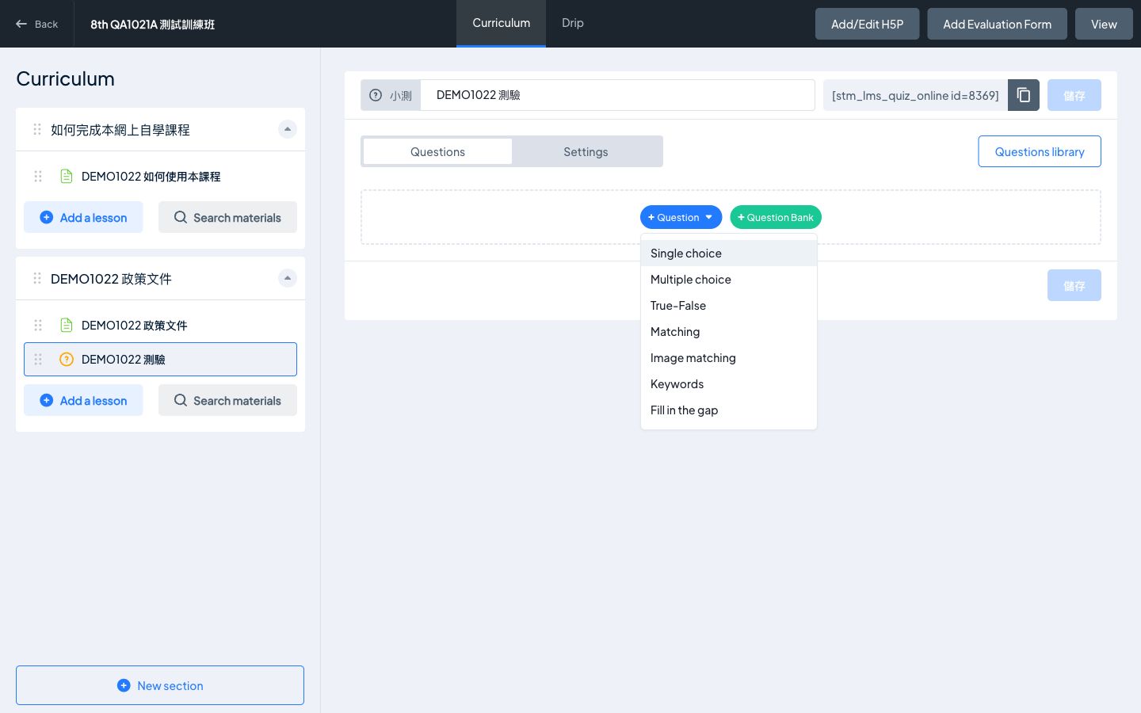
Task: Click drag handle of DEMO1022 政策文件 lesson row
Action: 38,325
